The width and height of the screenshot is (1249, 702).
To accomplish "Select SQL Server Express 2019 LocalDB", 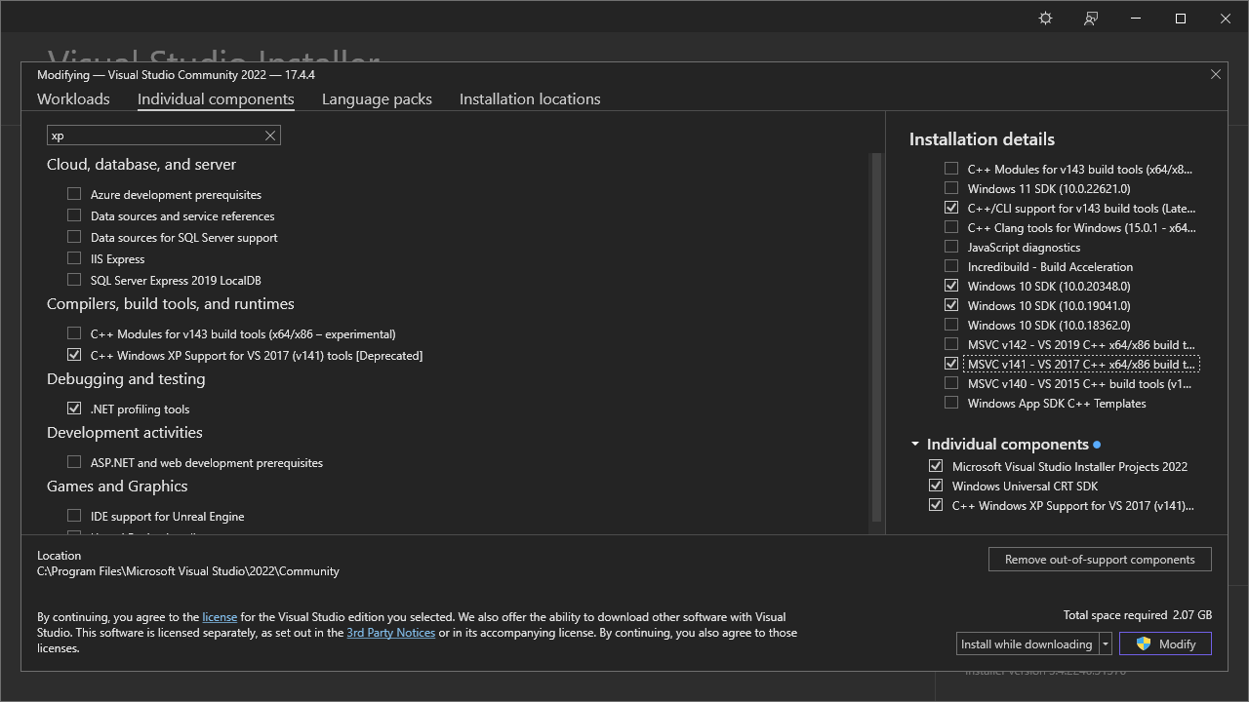I will pos(74,280).
